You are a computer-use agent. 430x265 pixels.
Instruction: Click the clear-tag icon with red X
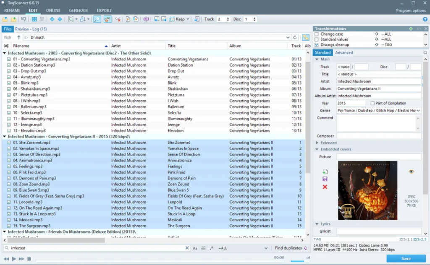[x=118, y=19]
